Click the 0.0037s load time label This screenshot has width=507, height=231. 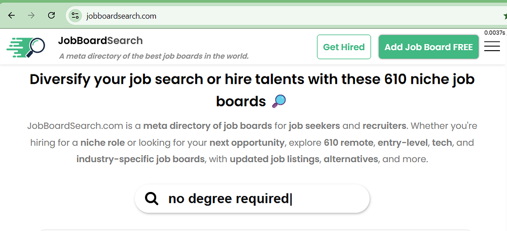(x=493, y=33)
